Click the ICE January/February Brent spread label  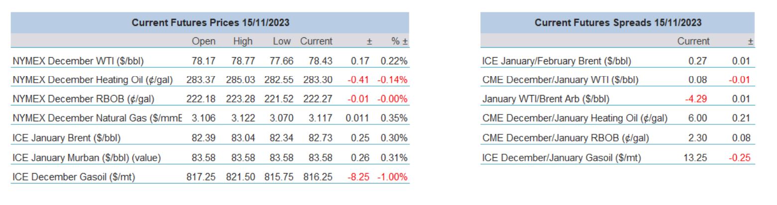[x=556, y=62]
